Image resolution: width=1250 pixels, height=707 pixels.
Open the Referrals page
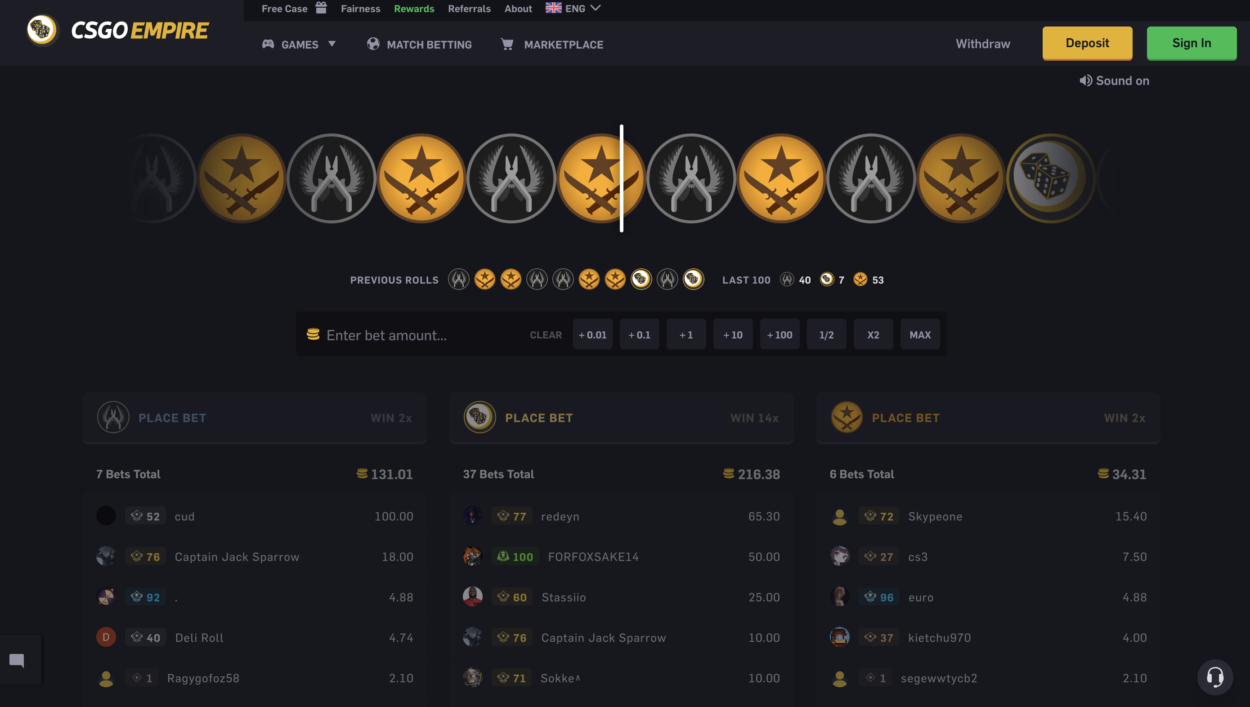click(469, 8)
